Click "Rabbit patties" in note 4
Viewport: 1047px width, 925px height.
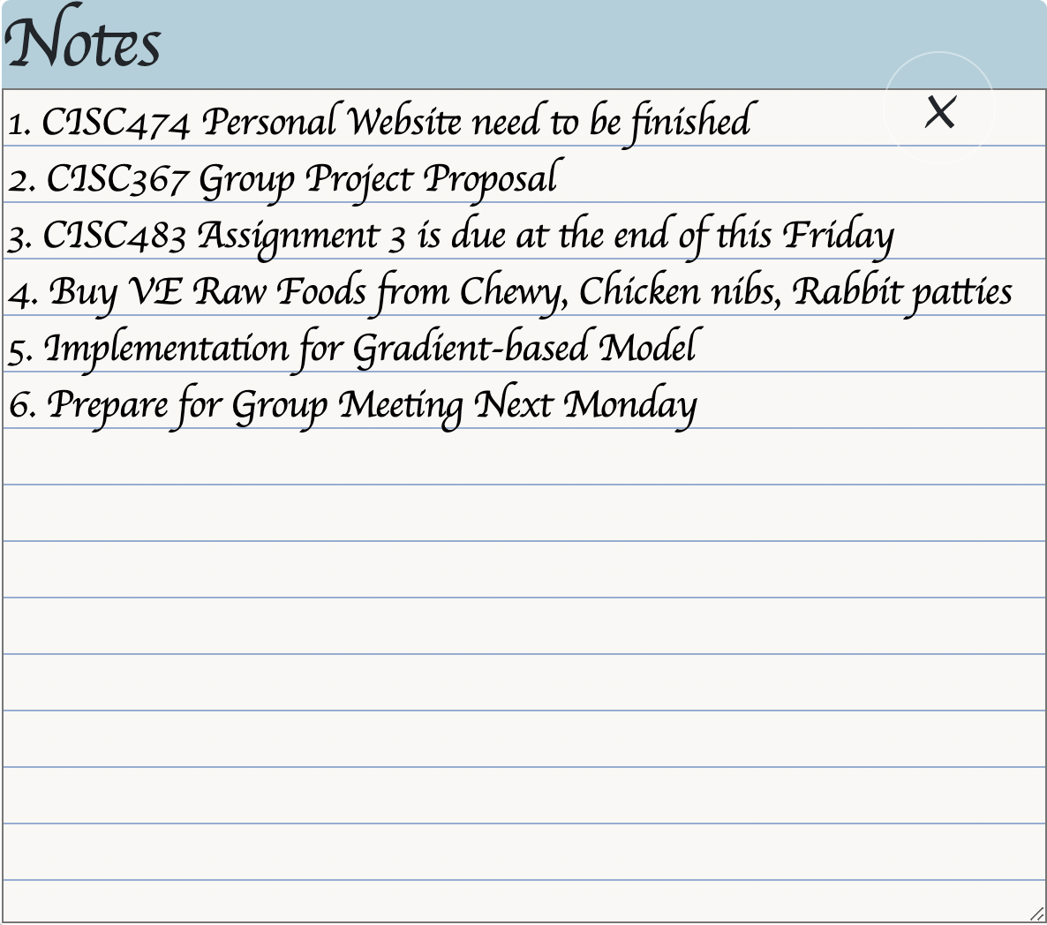[x=902, y=291]
